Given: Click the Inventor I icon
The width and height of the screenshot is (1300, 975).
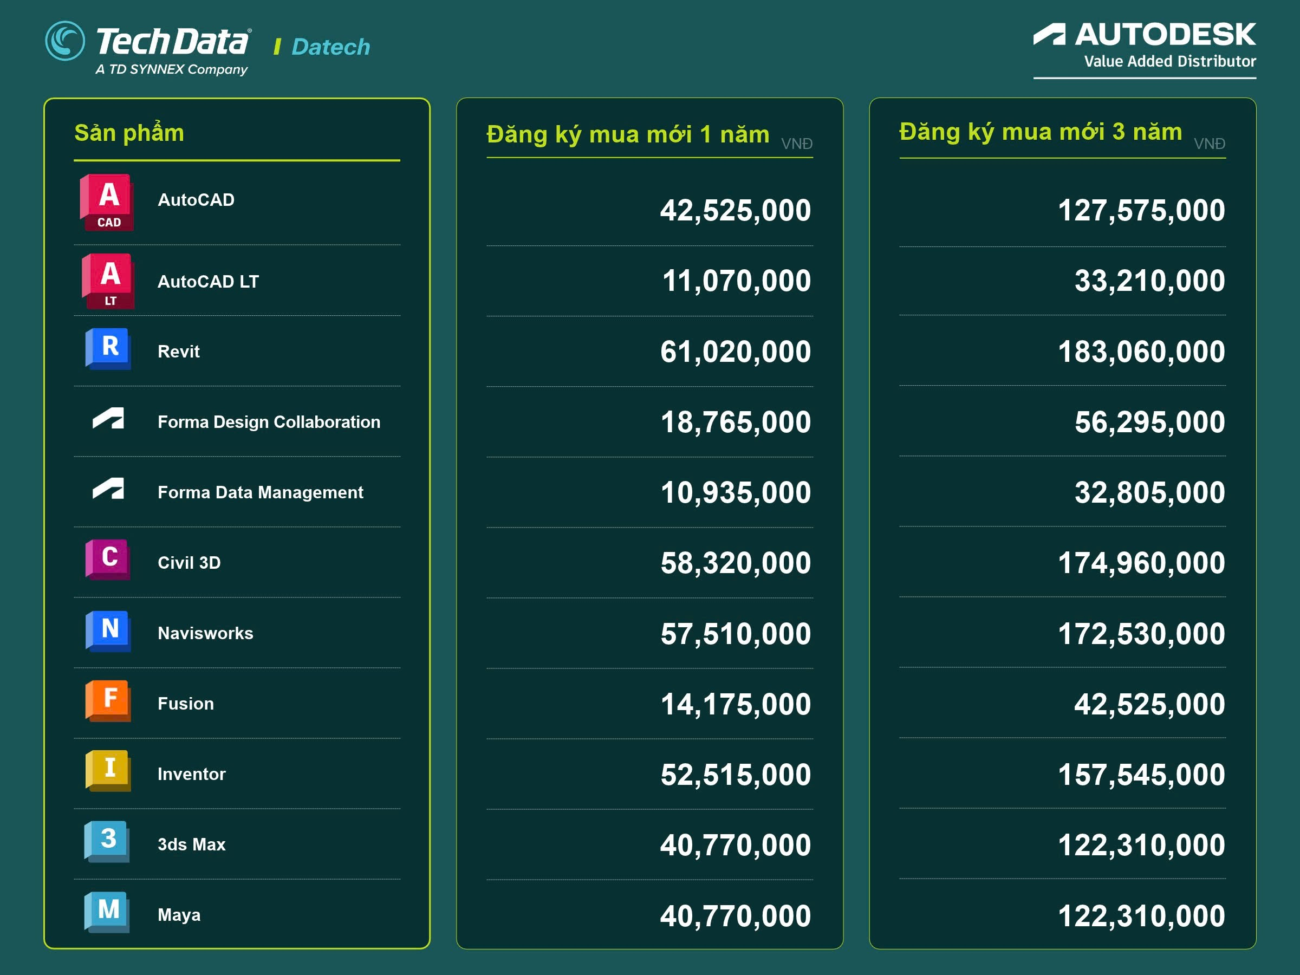Looking at the screenshot, I should [x=108, y=770].
